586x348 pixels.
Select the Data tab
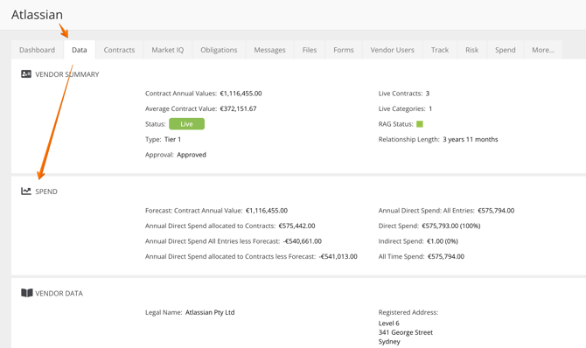(x=80, y=50)
